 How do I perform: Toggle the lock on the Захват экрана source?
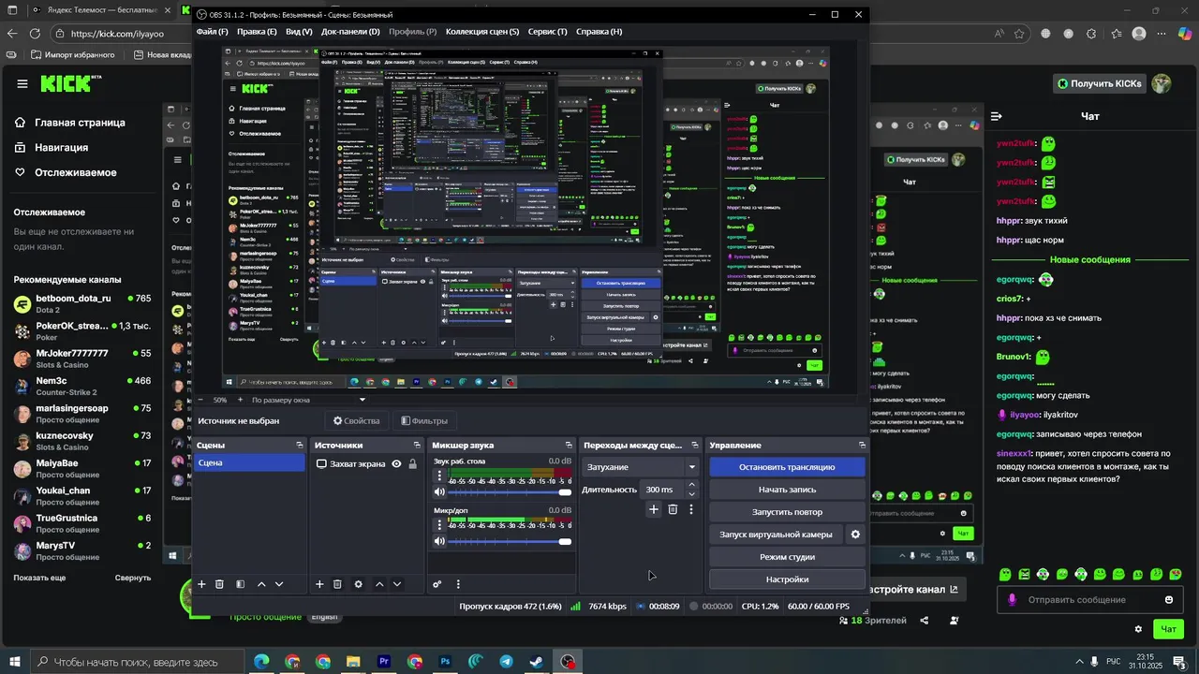(412, 463)
